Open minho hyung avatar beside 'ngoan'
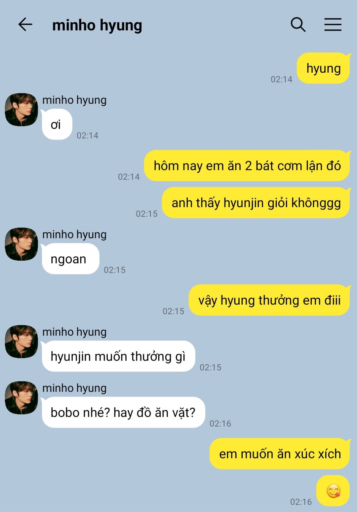The image size is (357, 512). (21, 244)
